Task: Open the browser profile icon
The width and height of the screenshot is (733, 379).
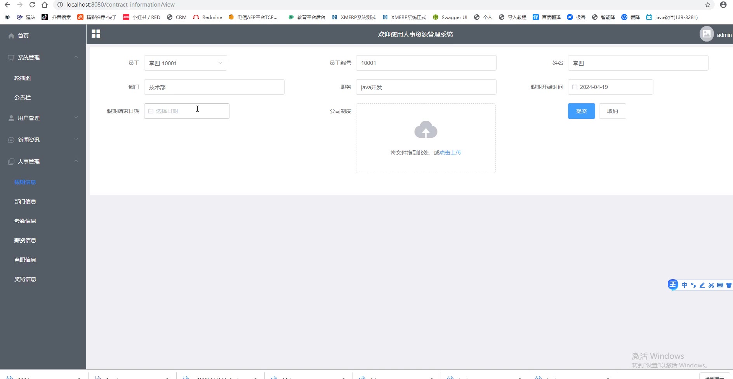Action: click(x=723, y=5)
